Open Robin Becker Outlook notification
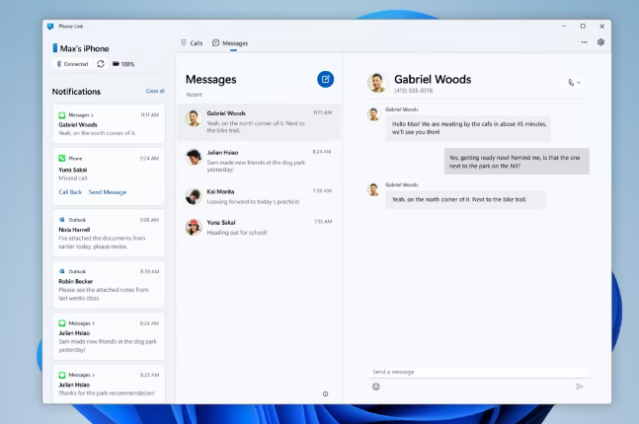This screenshot has height=424, width=639. click(109, 284)
